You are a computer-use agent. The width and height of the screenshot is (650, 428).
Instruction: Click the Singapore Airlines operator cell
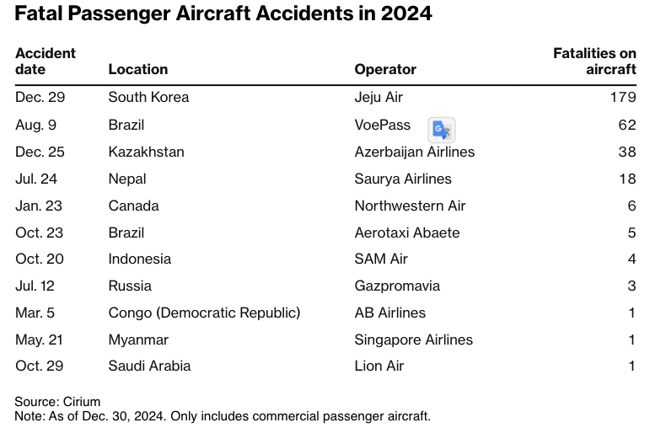coord(414,340)
